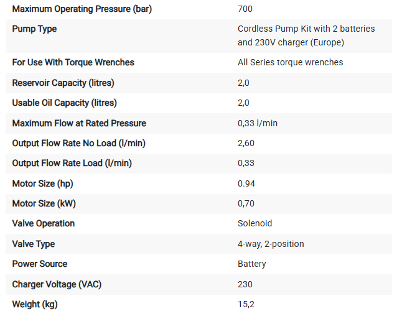This screenshot has height=324, width=402.
Task: Click the Charger Voltage (VAC) label
Action: pyautogui.click(x=57, y=285)
